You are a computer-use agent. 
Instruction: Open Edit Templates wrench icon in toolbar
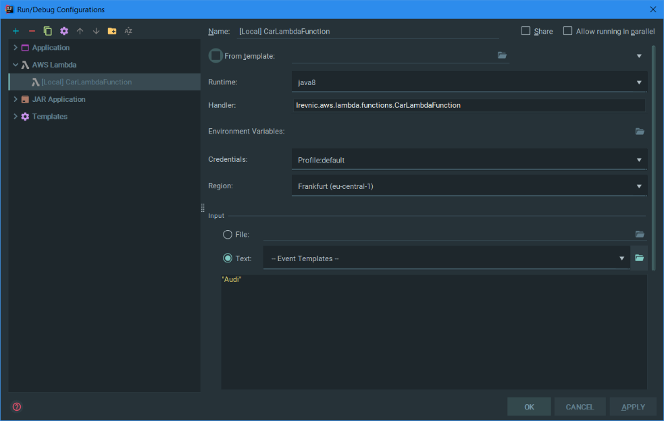[64, 31]
